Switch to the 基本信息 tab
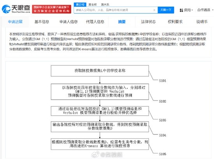Image resolution: width=214 pixels, height=159 pixels. tap(42, 21)
